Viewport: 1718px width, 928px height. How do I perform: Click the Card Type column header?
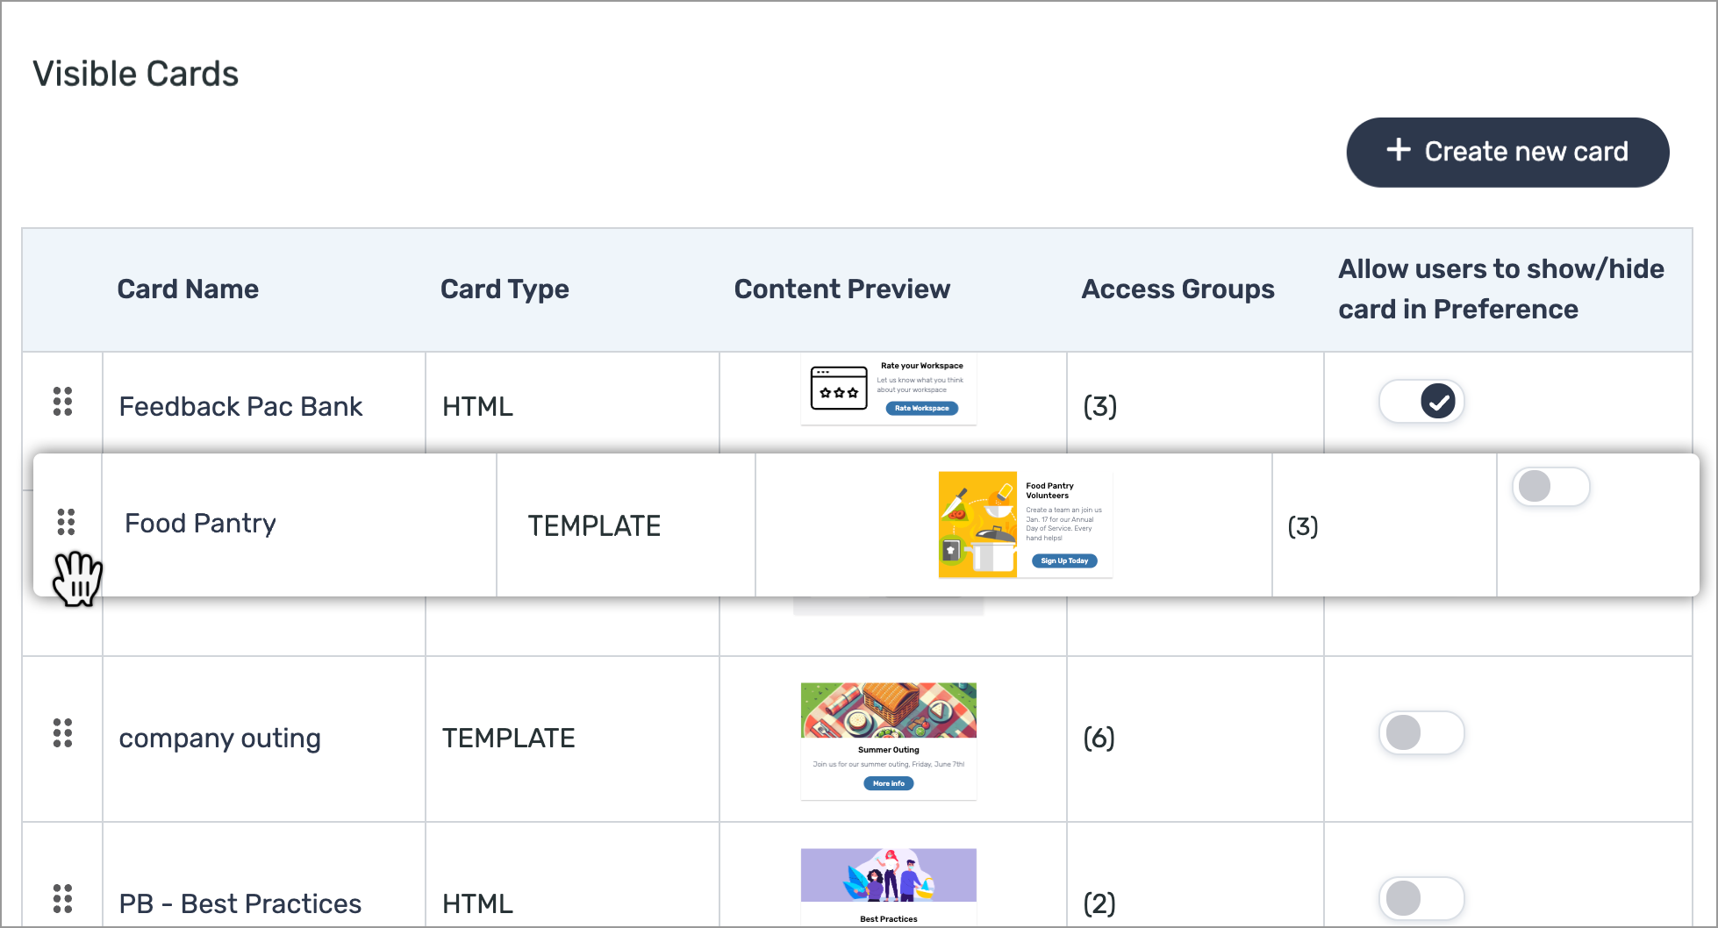click(x=505, y=289)
